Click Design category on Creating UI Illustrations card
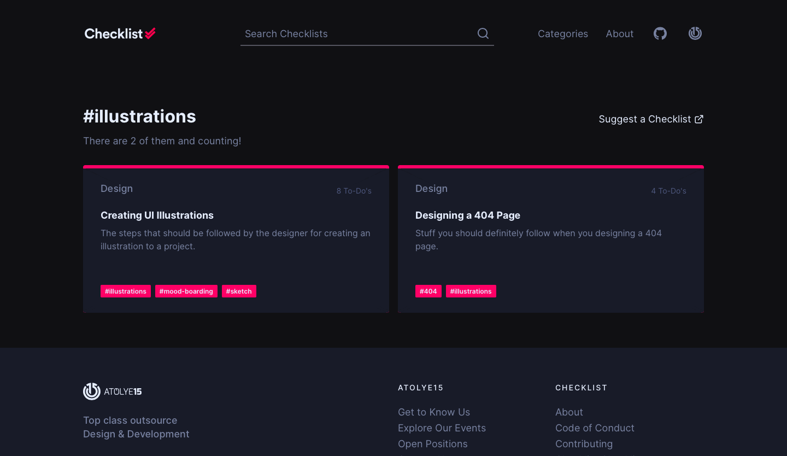Screen dimensions: 787x456 click(x=116, y=189)
